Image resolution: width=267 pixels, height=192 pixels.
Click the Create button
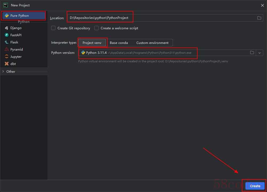point(255,186)
